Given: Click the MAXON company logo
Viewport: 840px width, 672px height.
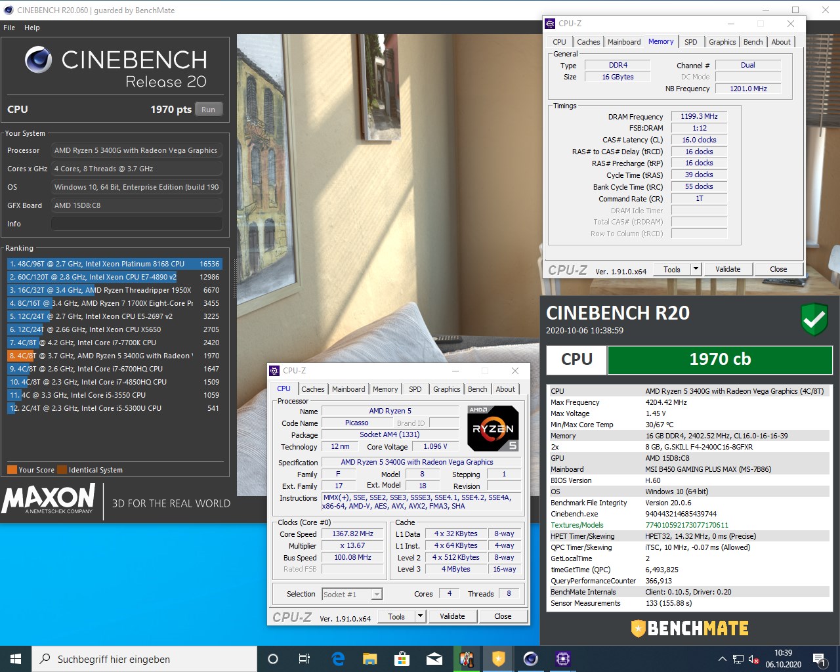Looking at the screenshot, I should (x=49, y=499).
